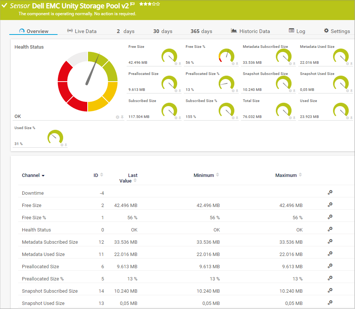Viewport: 355px width, 309px height.
Task: Set priority to the fifth star
Action: 158,4
